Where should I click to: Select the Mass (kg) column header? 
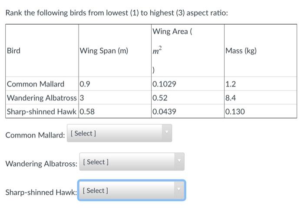pos(241,51)
